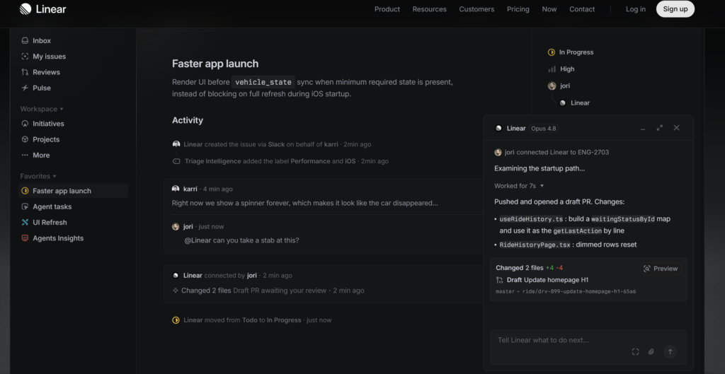
Task: Click the Pulse lightning icon
Action: [x=25, y=88]
